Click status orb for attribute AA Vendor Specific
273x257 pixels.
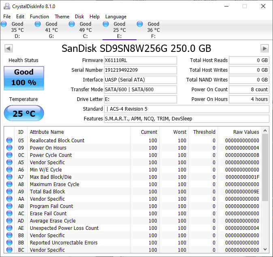9,199
